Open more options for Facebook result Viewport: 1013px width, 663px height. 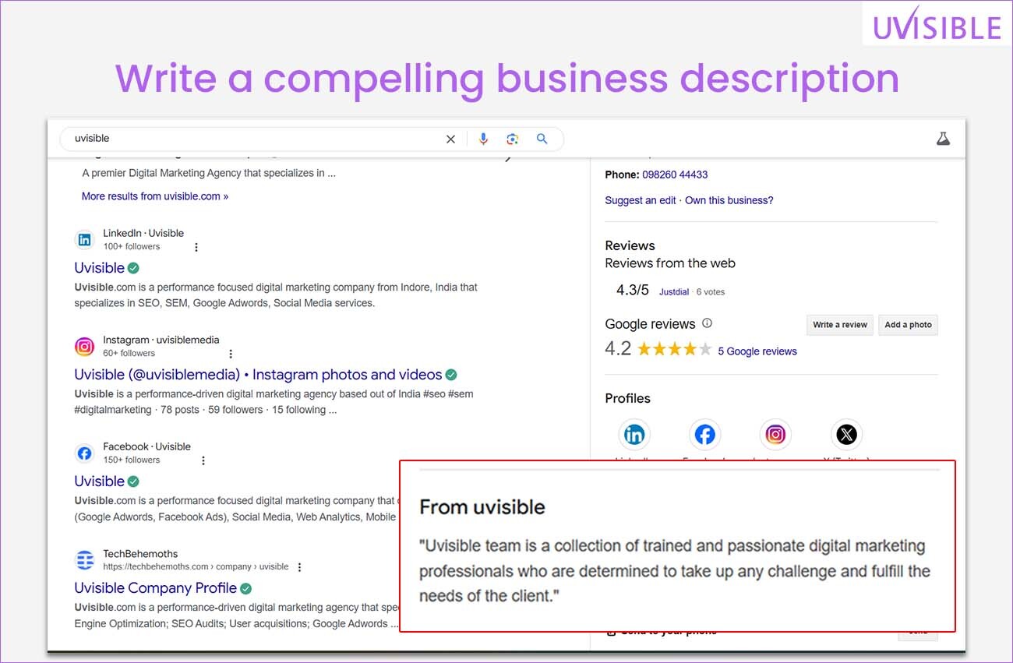tap(203, 460)
